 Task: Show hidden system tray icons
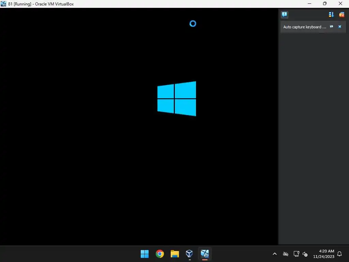[x=275, y=254]
